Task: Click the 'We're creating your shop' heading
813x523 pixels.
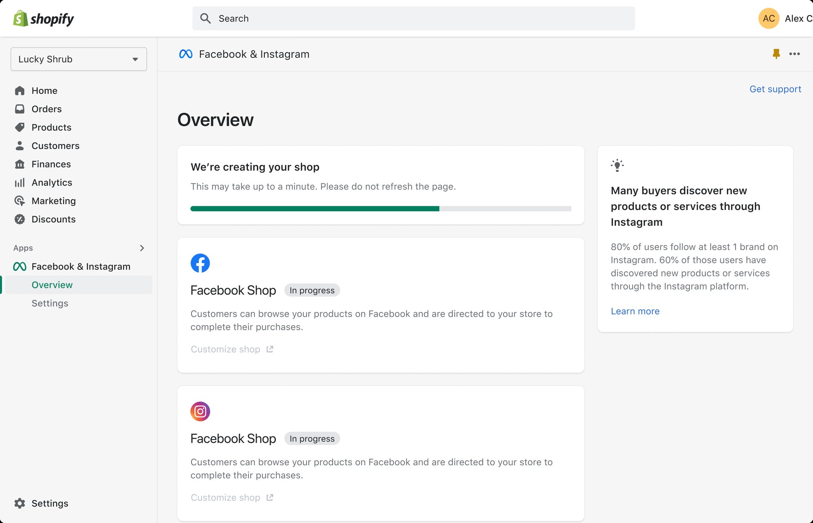Action: pos(255,167)
